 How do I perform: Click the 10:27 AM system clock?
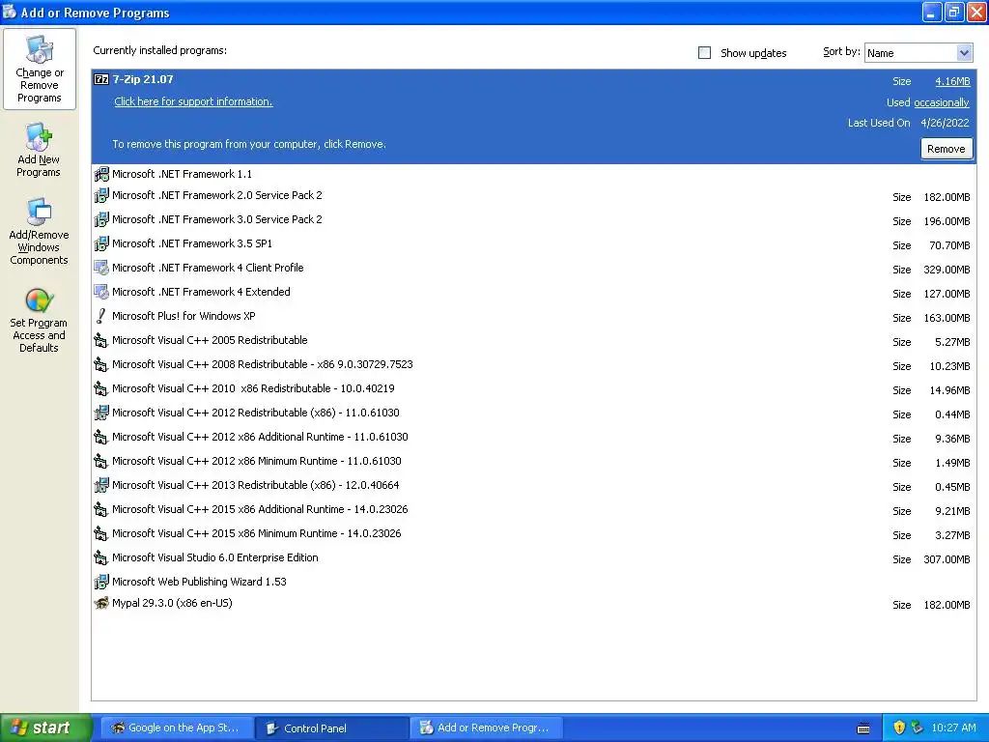pos(953,728)
